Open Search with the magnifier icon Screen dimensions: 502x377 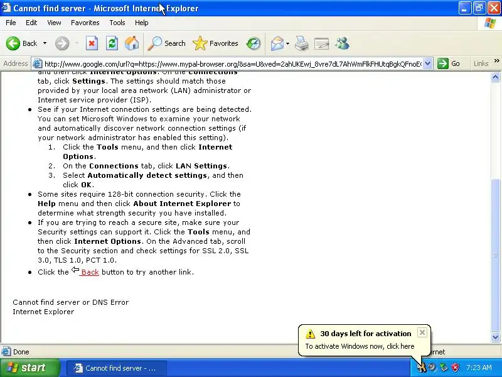pos(166,43)
